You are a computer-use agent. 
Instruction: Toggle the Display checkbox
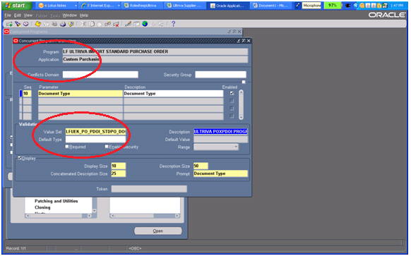tap(19, 158)
